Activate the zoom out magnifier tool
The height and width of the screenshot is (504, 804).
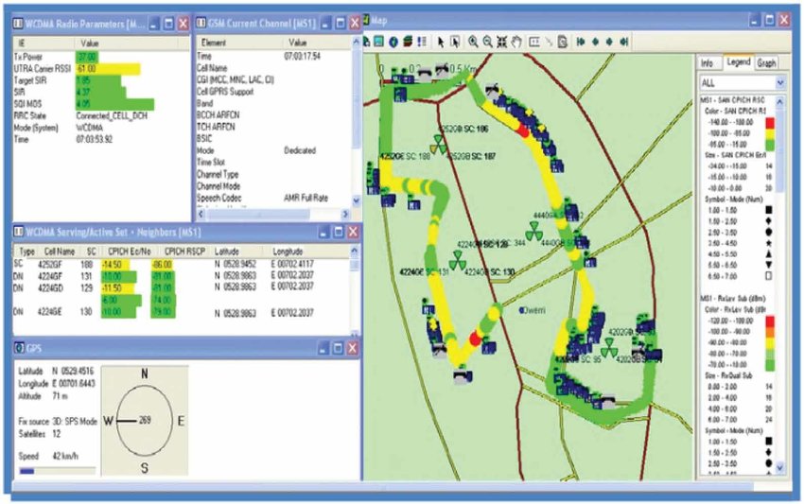[488, 42]
